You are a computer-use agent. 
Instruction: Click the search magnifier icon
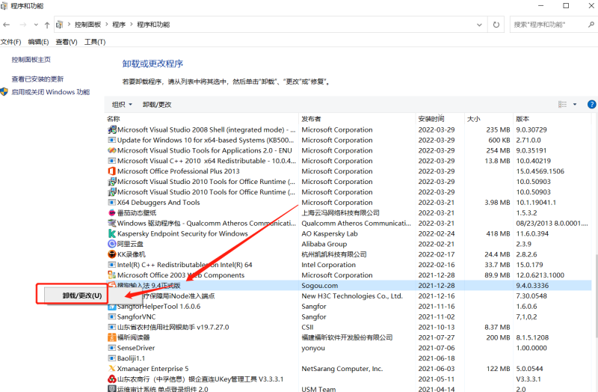click(591, 25)
